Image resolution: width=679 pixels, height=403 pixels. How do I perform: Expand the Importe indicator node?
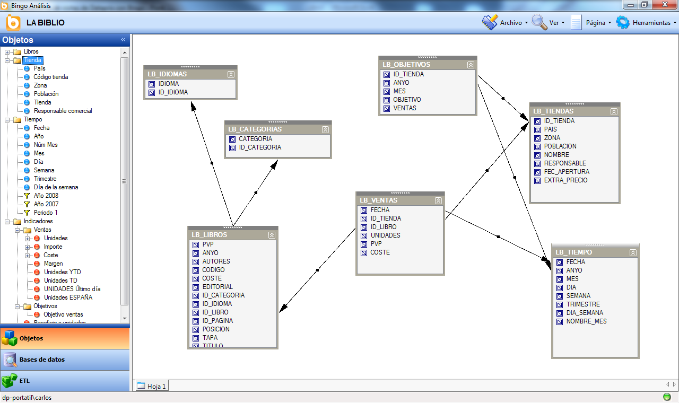[x=28, y=247]
